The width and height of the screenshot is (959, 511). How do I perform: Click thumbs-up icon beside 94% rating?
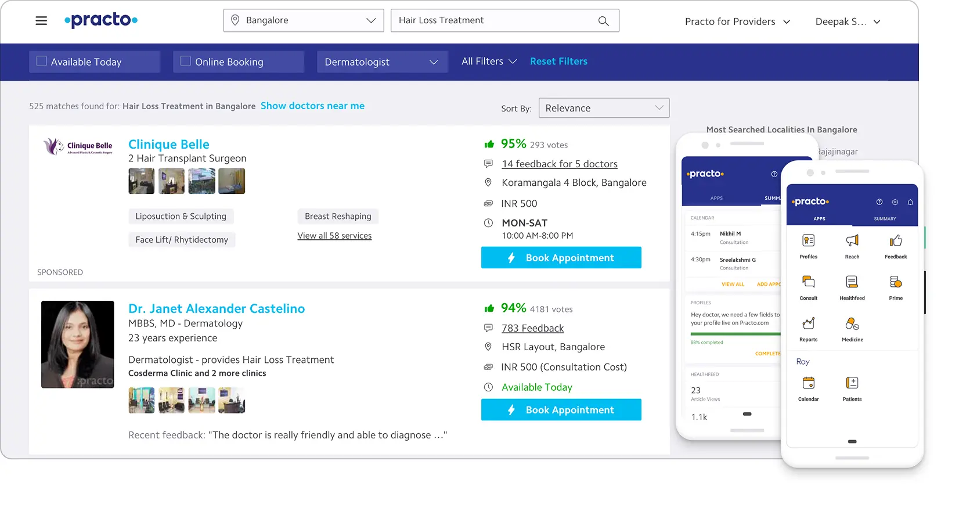(489, 308)
